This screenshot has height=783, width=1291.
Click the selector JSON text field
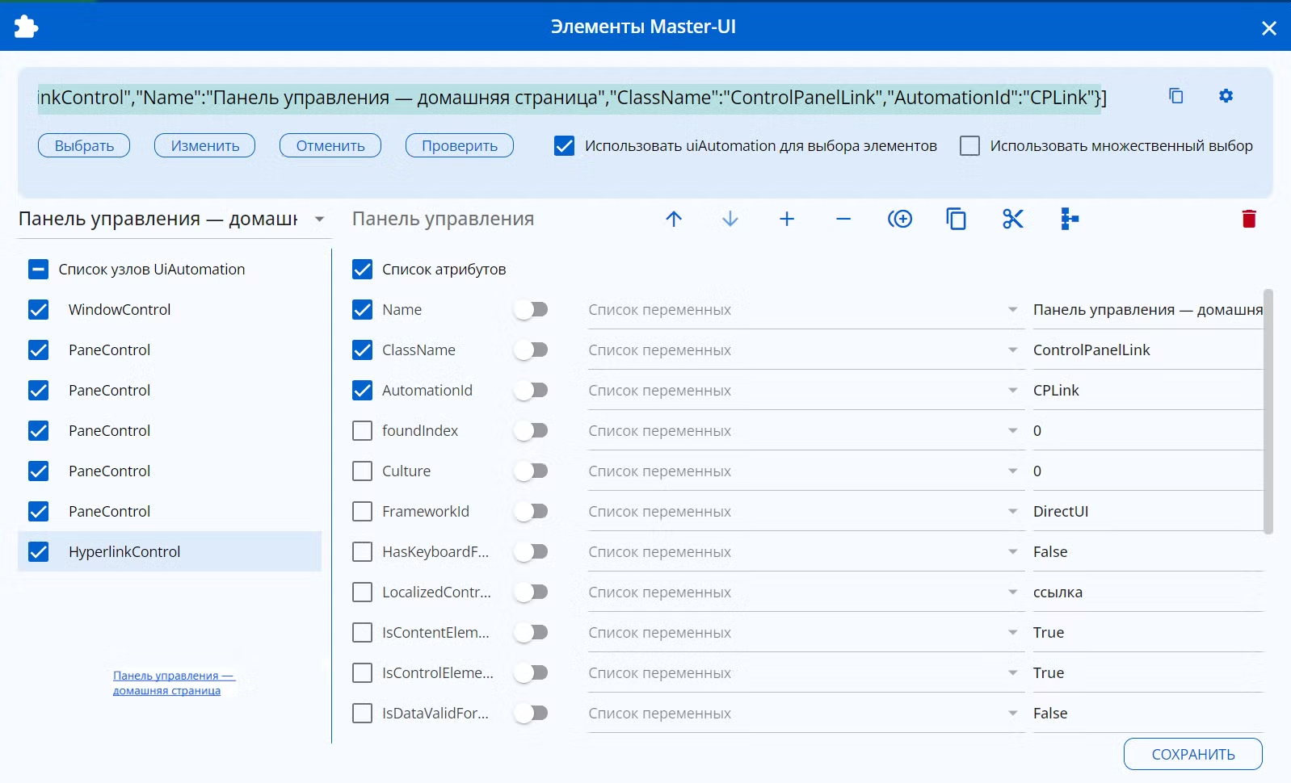click(x=570, y=98)
